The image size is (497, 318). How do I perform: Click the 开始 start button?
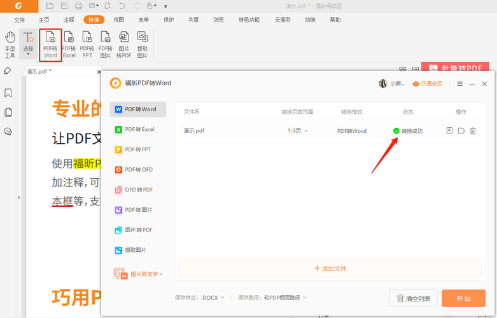point(463,298)
